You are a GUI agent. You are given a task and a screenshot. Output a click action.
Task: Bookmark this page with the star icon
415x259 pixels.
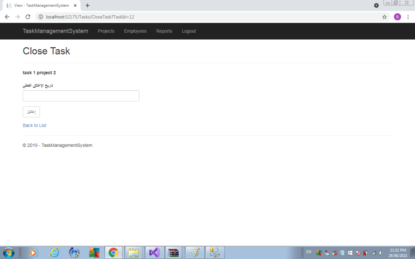click(x=384, y=17)
